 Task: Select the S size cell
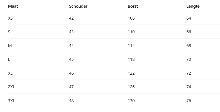coord(9,32)
